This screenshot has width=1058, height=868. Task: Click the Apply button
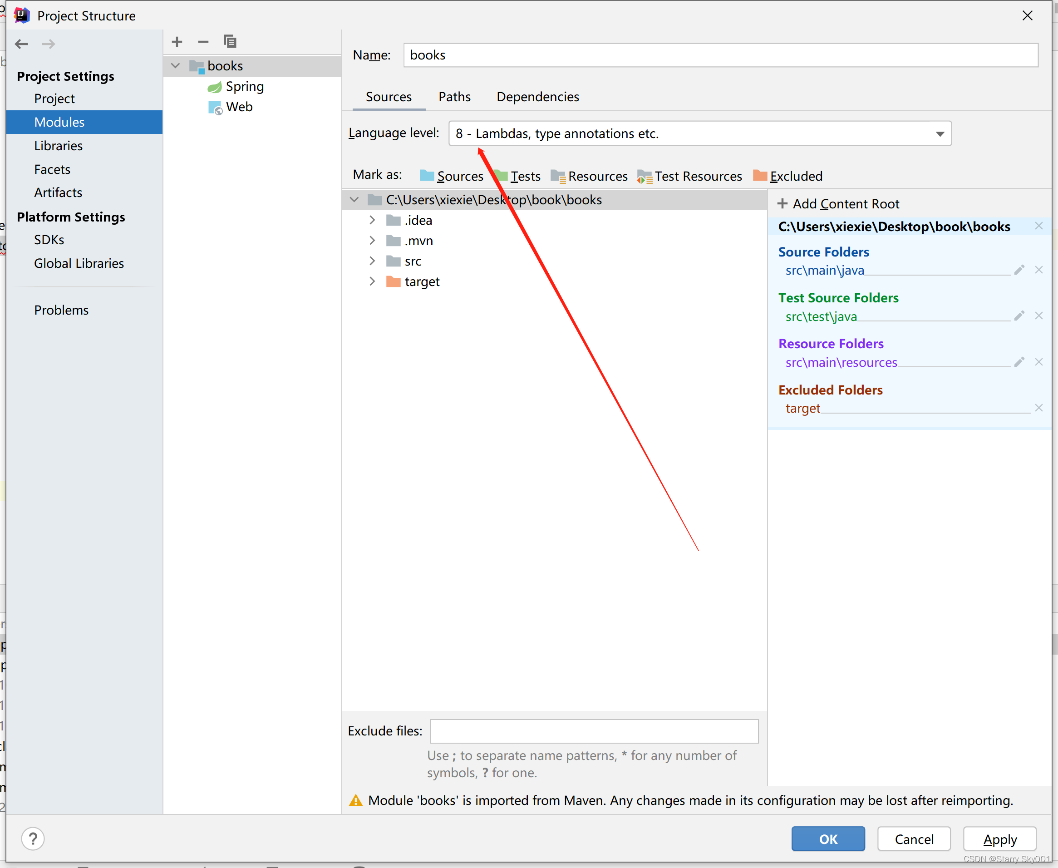coord(999,839)
